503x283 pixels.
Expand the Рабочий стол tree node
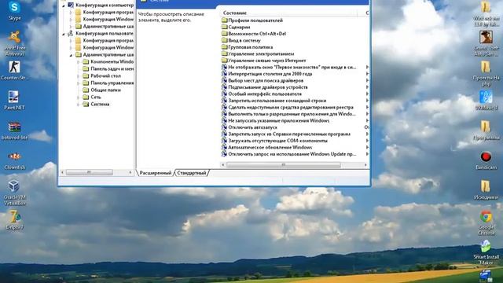pos(79,75)
